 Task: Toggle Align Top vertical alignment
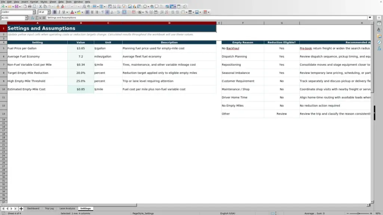click(103, 12)
